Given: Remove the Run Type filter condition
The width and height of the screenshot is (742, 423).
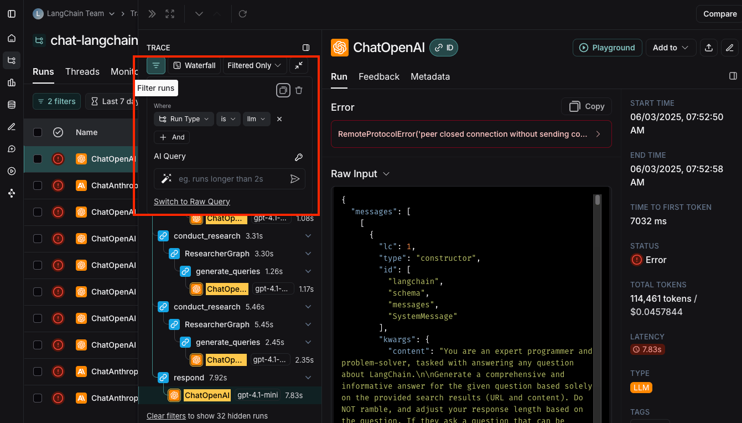Looking at the screenshot, I should coord(279,119).
